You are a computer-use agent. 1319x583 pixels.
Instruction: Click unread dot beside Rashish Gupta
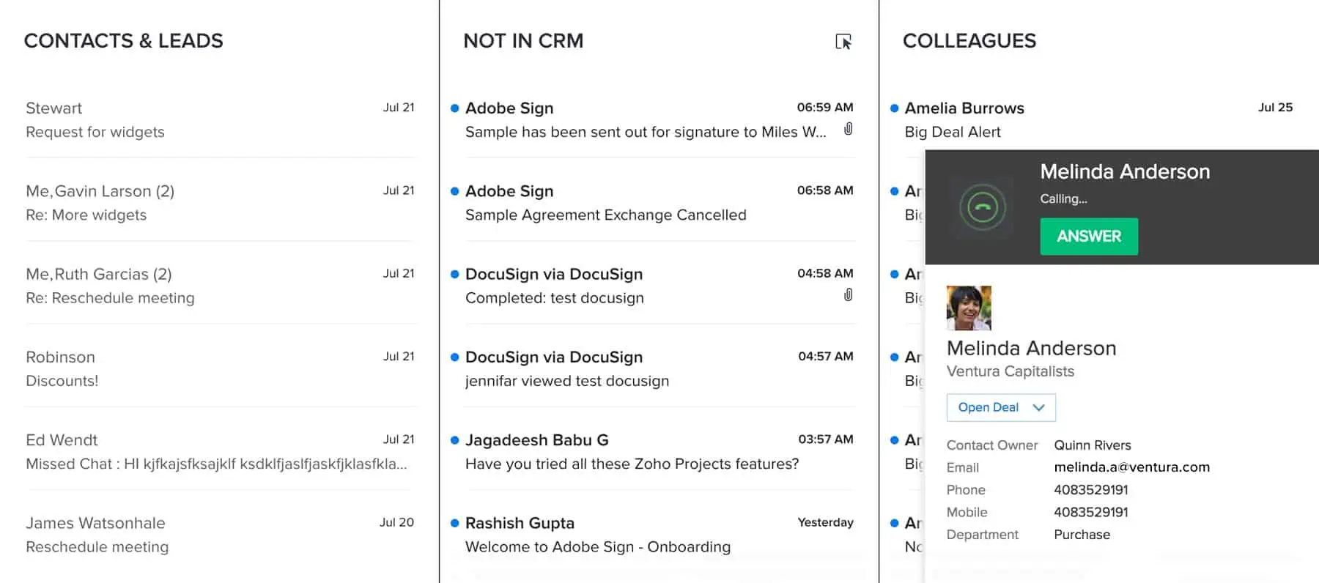coord(454,523)
